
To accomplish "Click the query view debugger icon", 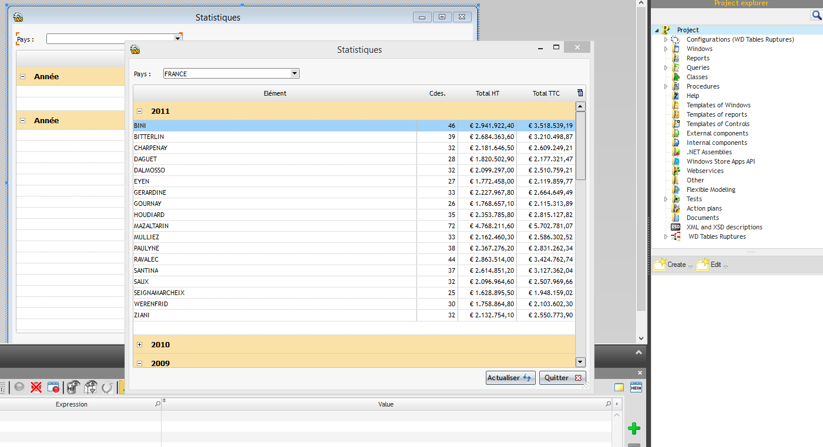I will (x=91, y=387).
